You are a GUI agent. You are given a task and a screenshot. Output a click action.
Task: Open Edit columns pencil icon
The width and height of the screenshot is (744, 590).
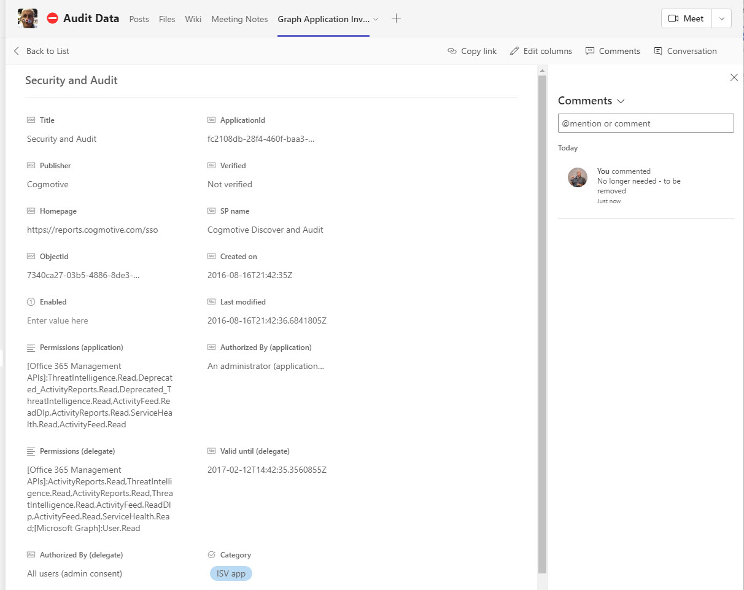(514, 51)
